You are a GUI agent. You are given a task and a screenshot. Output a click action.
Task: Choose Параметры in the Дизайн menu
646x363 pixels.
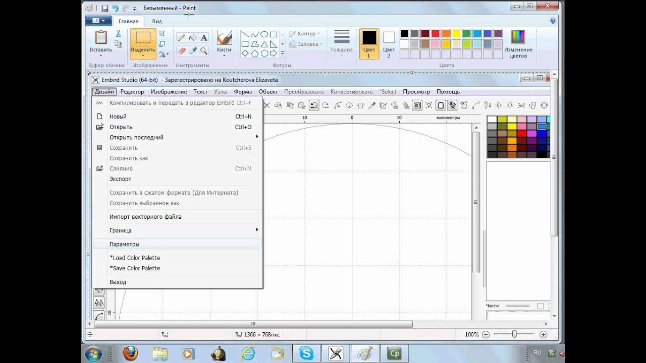[178, 244]
